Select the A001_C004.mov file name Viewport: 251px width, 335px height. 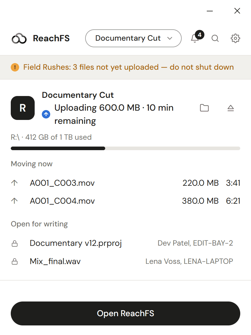pyautogui.click(x=62, y=201)
